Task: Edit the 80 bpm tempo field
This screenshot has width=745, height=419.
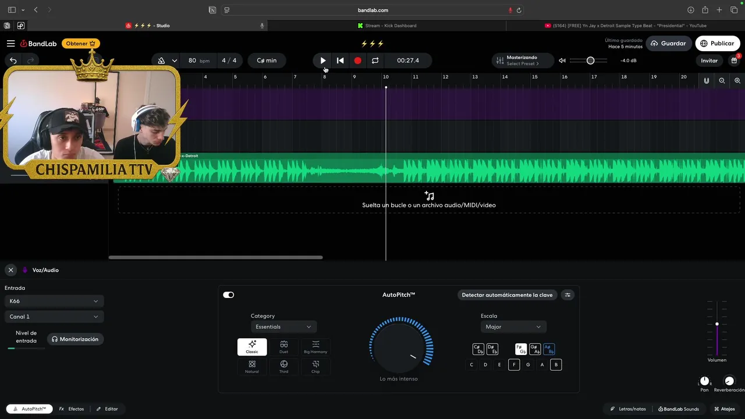Action: point(198,61)
